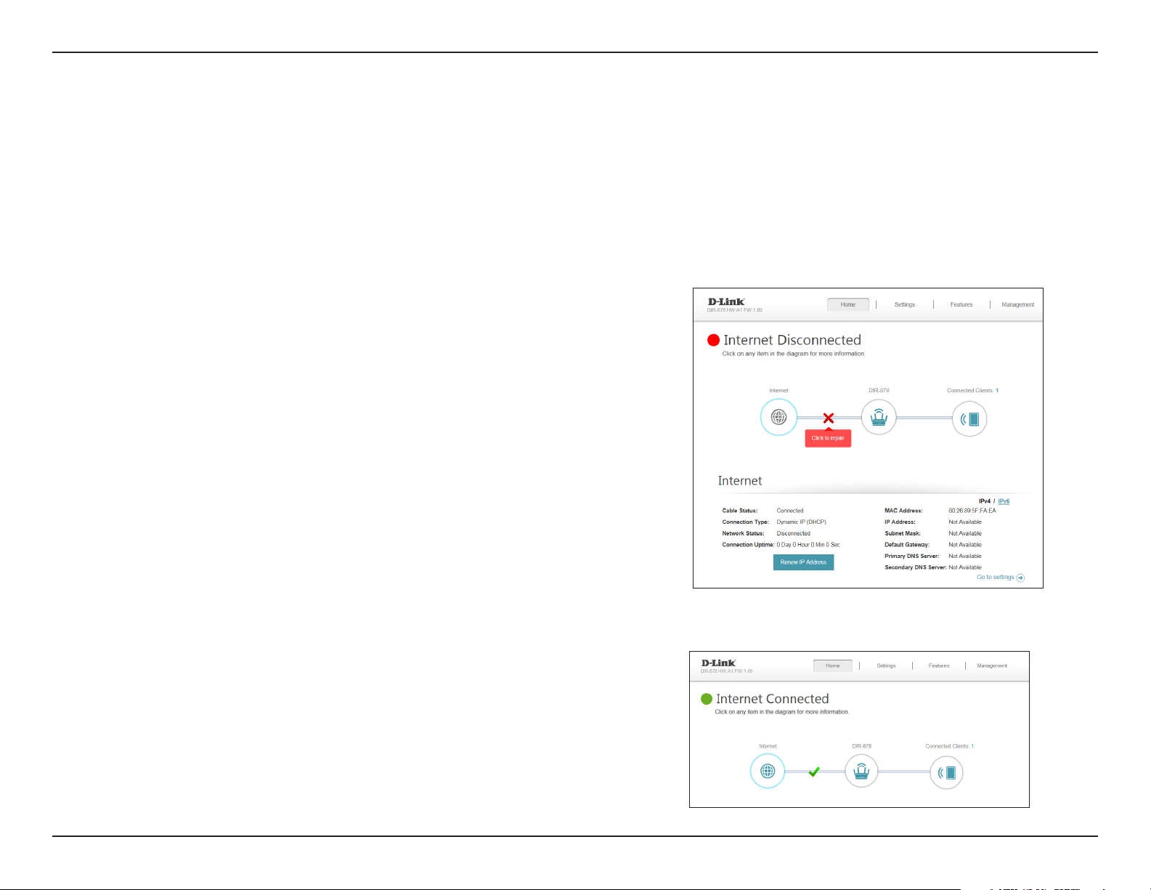Open the Features menu in the Internet Connected screenshot
This screenshot has height=890, width=1151.
[939, 666]
